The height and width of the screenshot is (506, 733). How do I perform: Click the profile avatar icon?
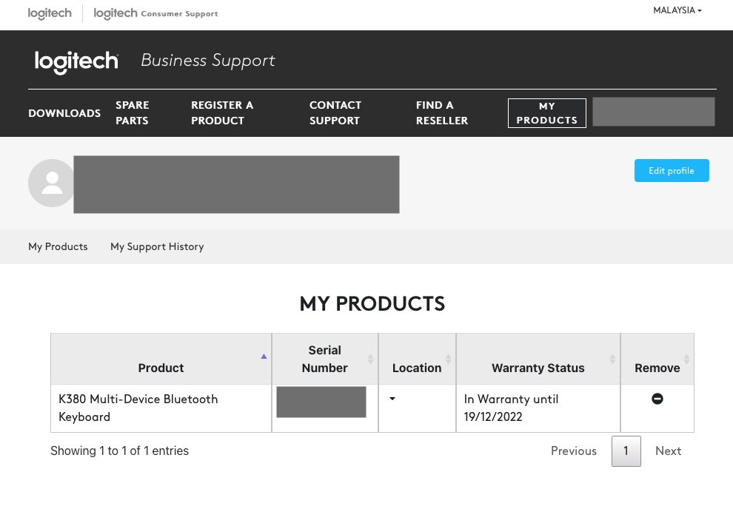51,183
